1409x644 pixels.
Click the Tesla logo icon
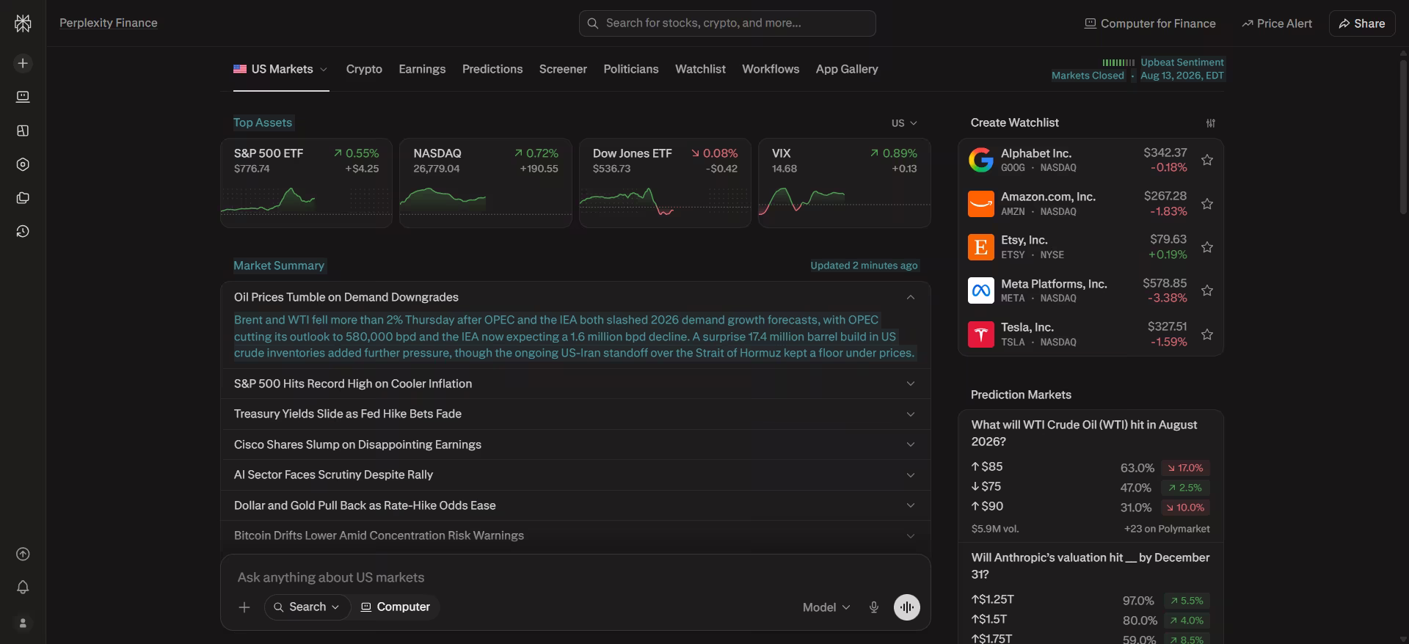point(981,334)
